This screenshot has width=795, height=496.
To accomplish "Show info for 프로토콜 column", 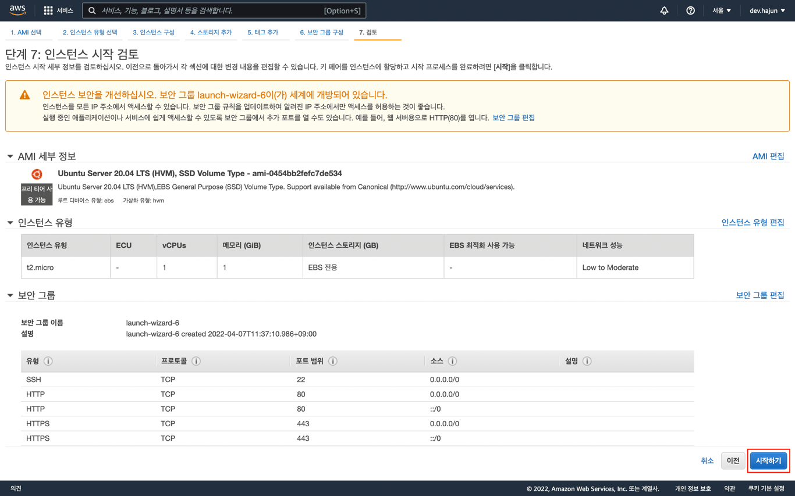I will [x=196, y=361].
